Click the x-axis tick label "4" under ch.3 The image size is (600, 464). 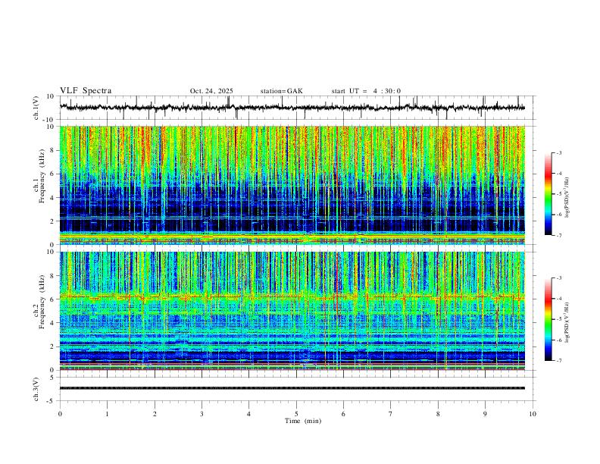pos(249,414)
